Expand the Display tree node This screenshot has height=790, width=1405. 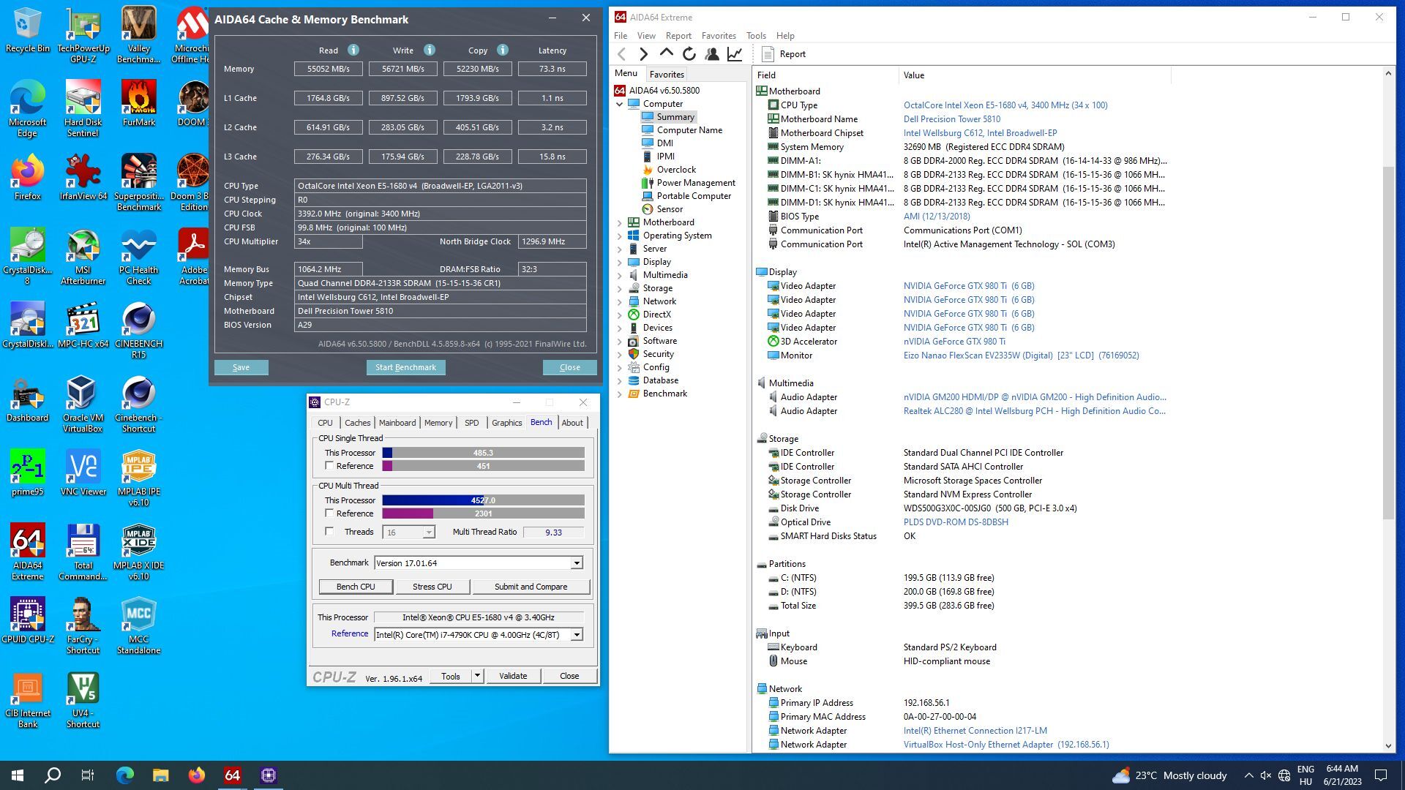[620, 262]
